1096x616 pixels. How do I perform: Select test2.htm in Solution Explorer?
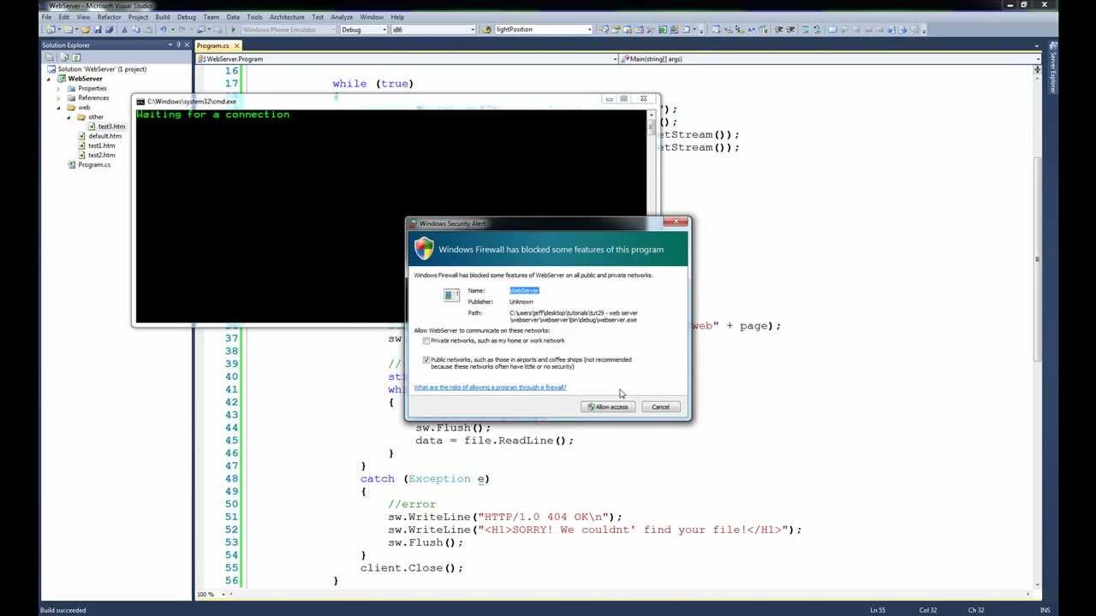(101, 155)
